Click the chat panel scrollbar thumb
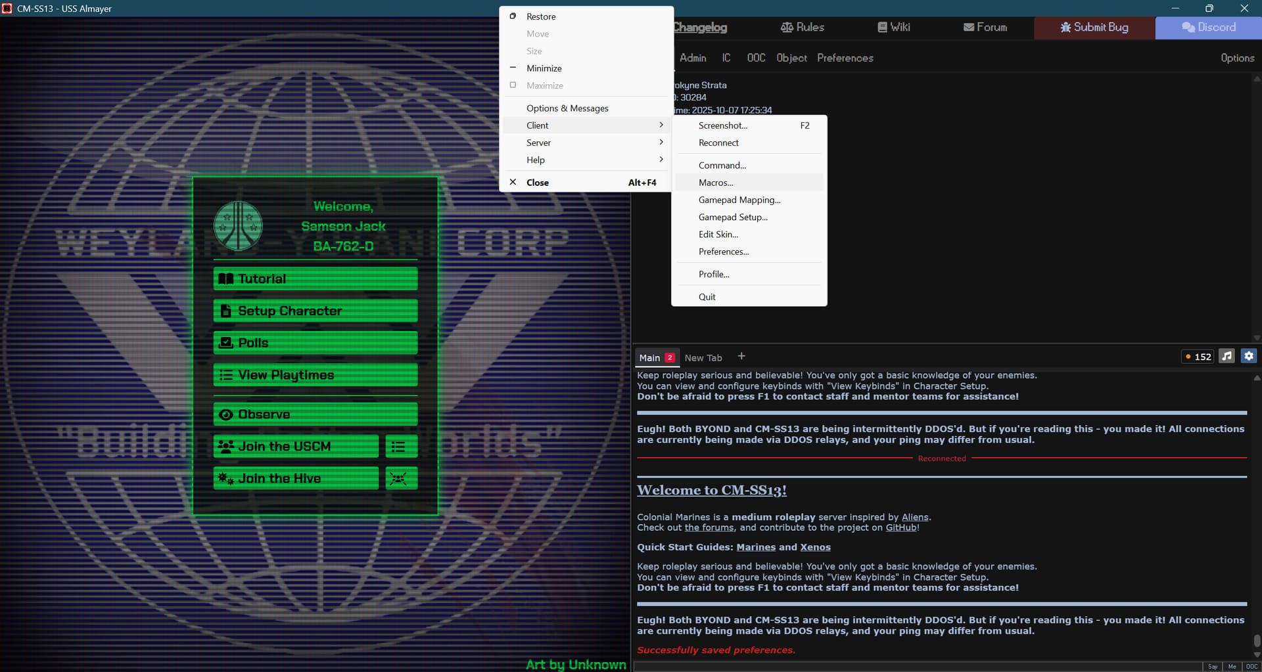Viewport: 1262px width, 672px height. pos(1257,640)
